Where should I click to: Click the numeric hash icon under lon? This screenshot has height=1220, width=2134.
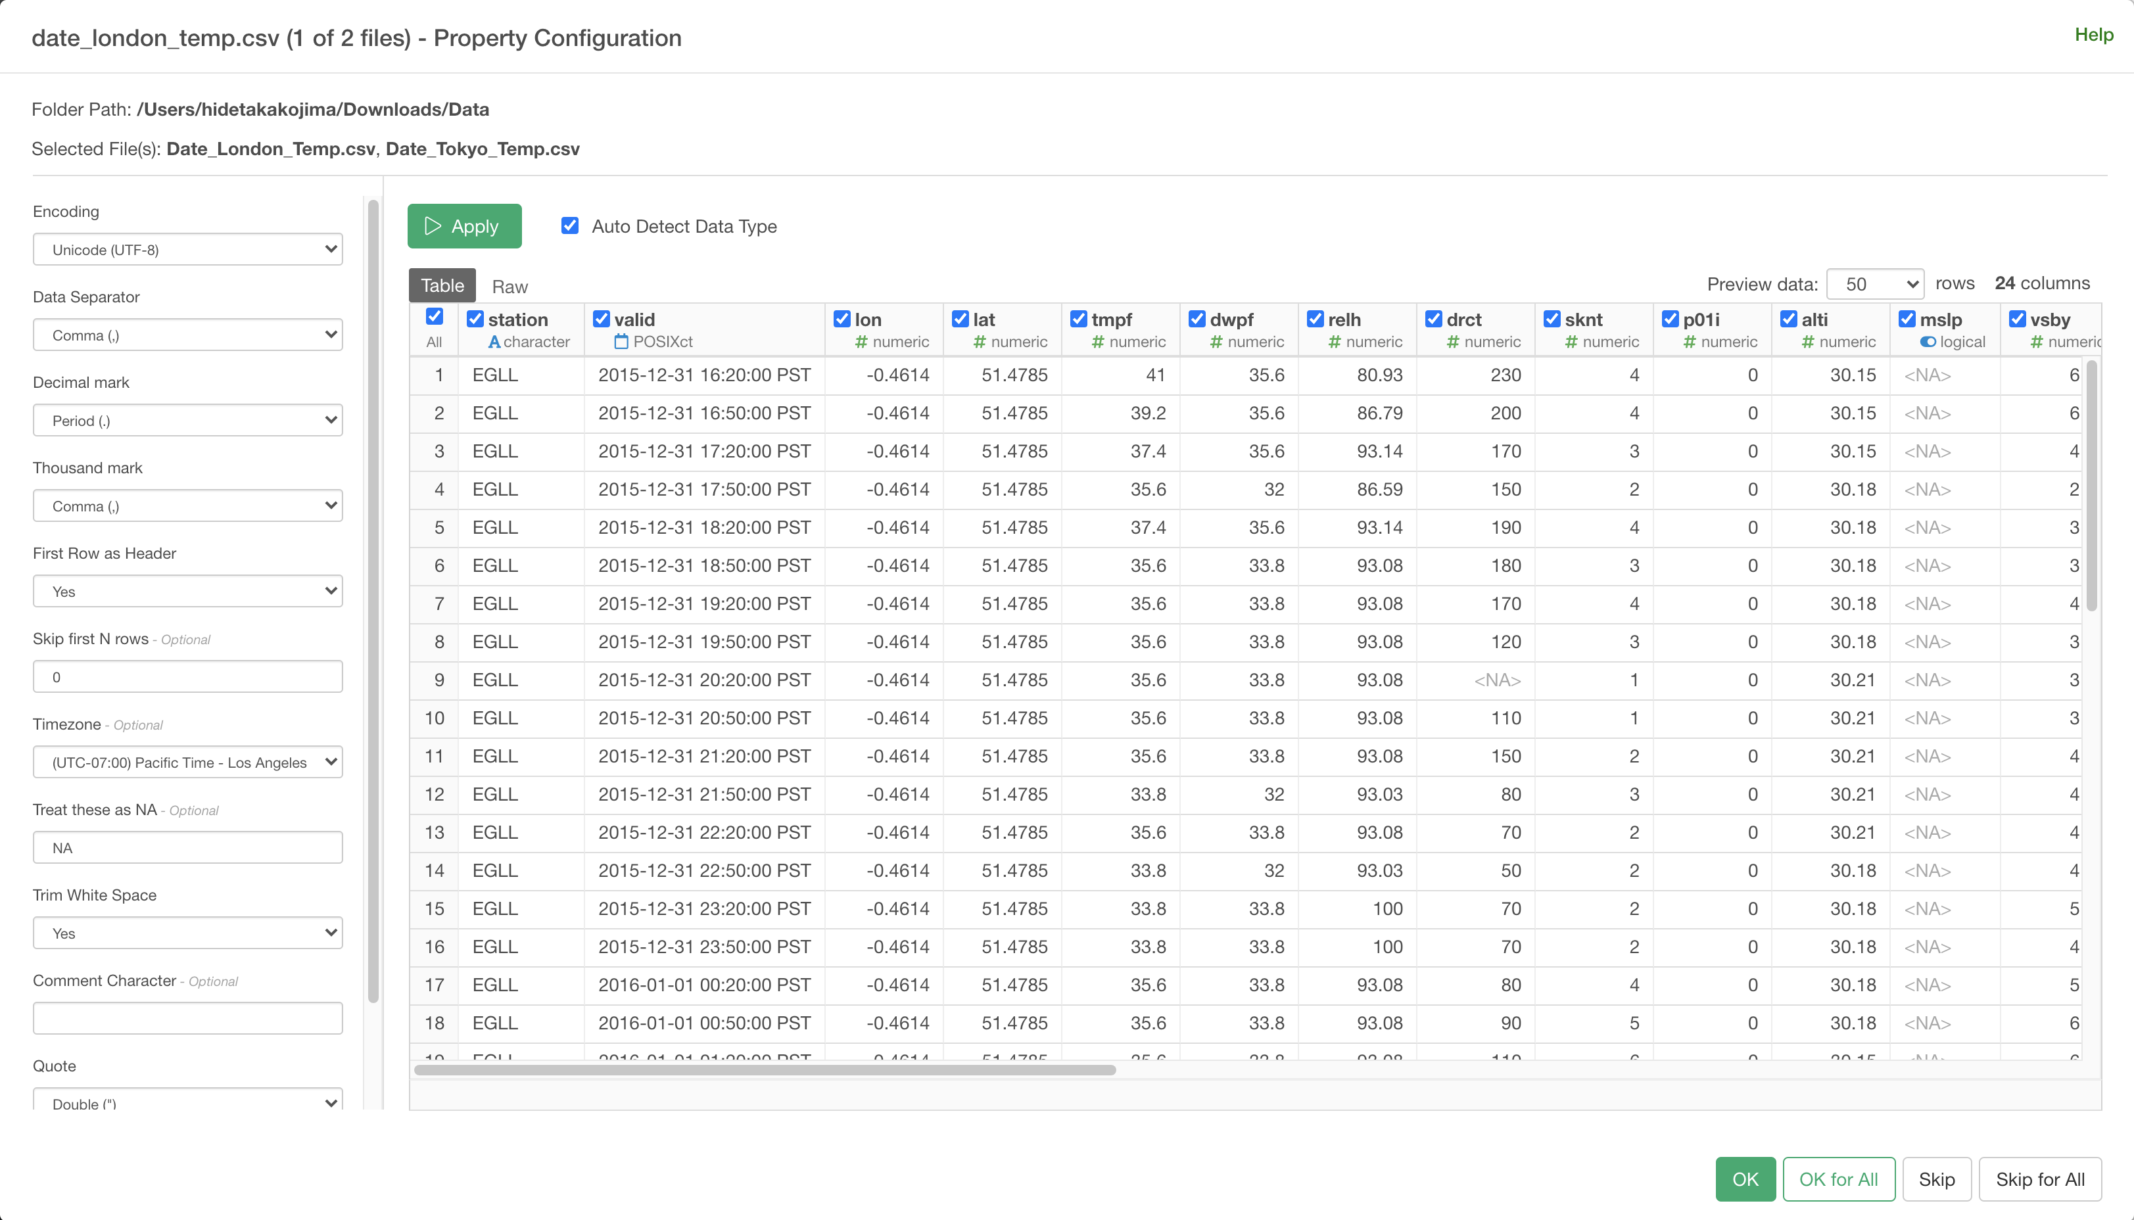(x=861, y=342)
